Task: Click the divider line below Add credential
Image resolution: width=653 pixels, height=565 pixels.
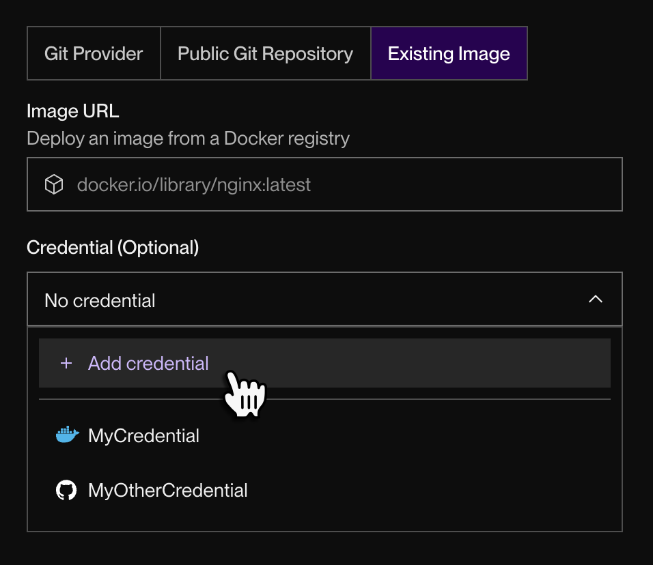Action: [324, 399]
